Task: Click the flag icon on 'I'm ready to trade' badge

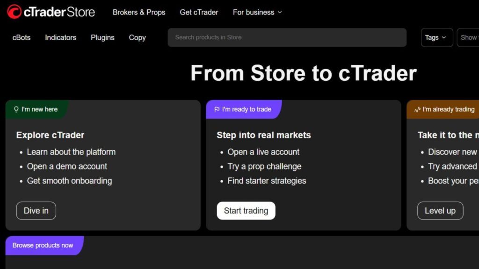Action: pyautogui.click(x=216, y=109)
